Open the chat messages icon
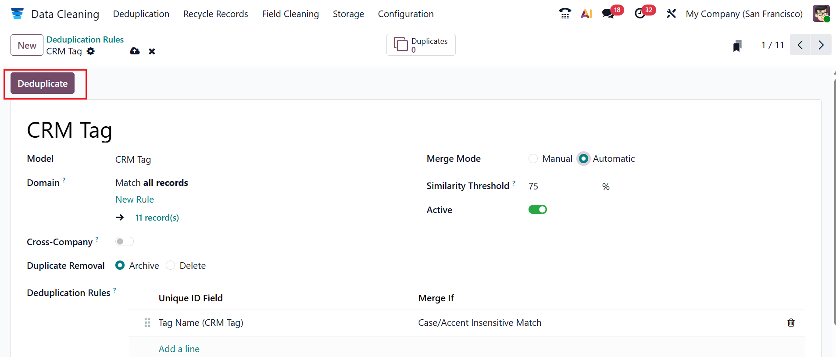This screenshot has height=357, width=836. click(x=608, y=14)
